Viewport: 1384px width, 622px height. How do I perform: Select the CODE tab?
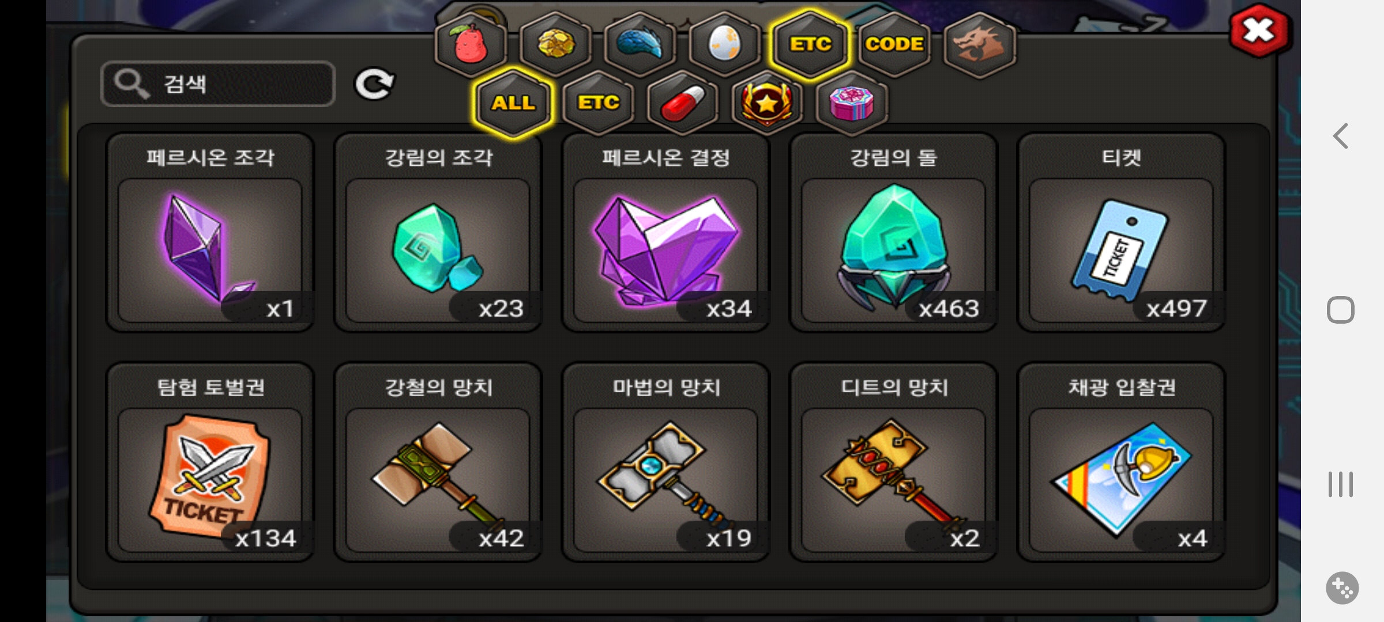[894, 44]
